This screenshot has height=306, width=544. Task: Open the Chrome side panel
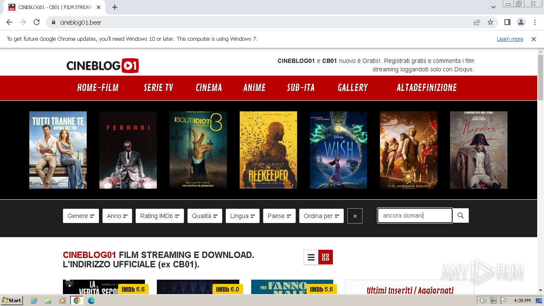click(x=507, y=22)
